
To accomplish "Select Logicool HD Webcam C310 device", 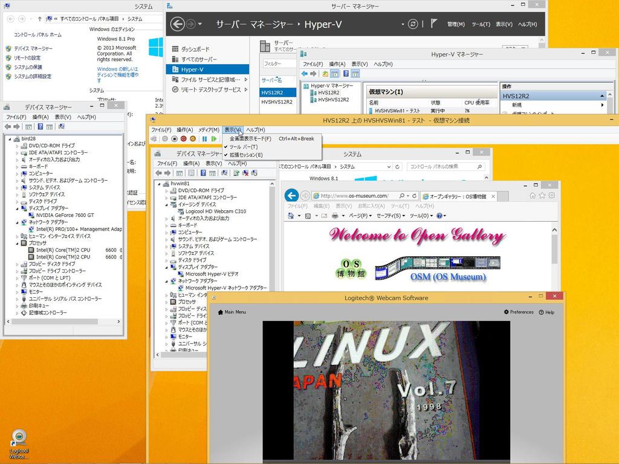I will click(x=216, y=211).
